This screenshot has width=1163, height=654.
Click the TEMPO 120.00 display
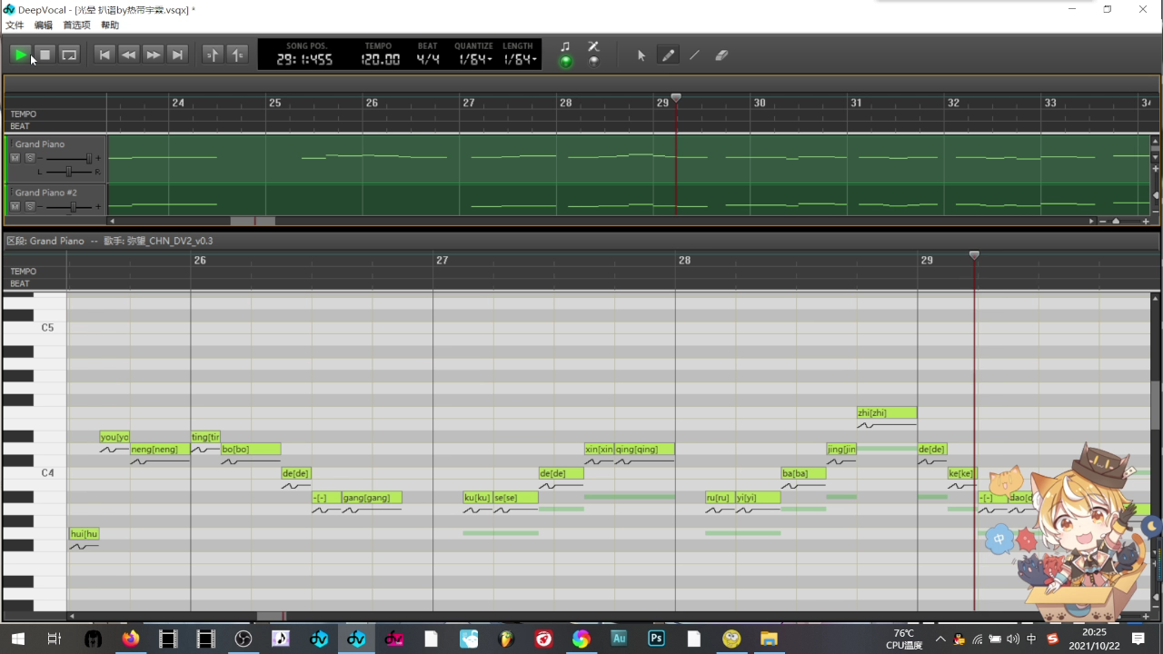380,60
